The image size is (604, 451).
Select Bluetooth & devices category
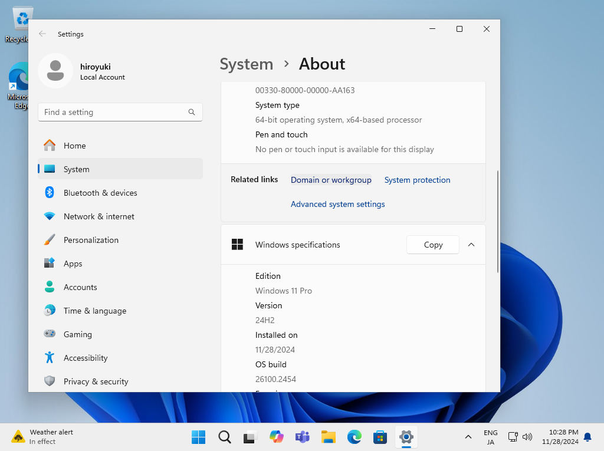point(120,193)
